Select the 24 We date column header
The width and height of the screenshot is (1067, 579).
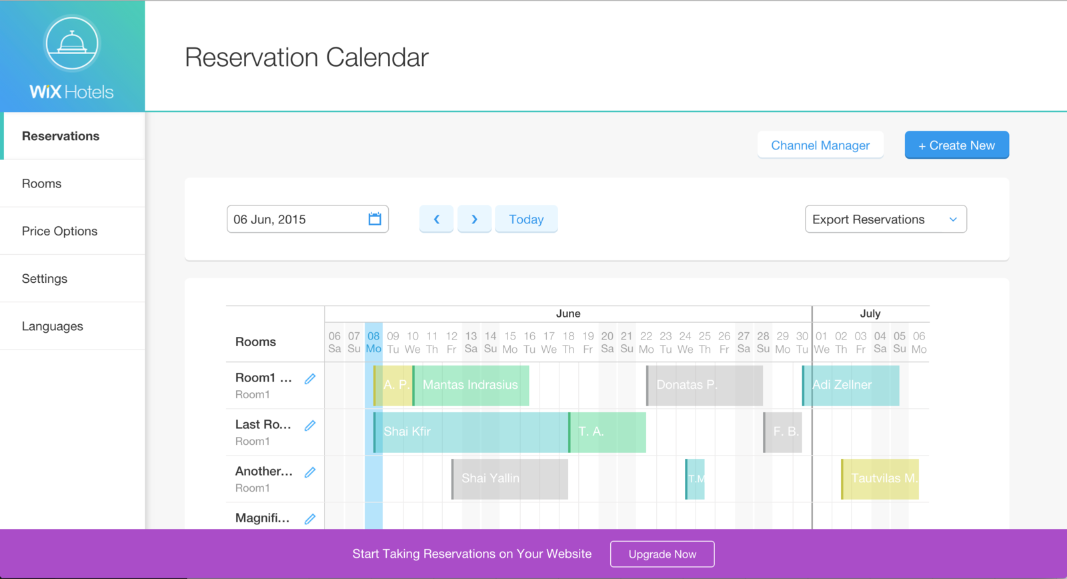pyautogui.click(x=685, y=342)
